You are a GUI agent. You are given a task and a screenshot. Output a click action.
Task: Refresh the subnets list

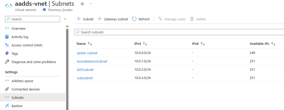(141, 19)
